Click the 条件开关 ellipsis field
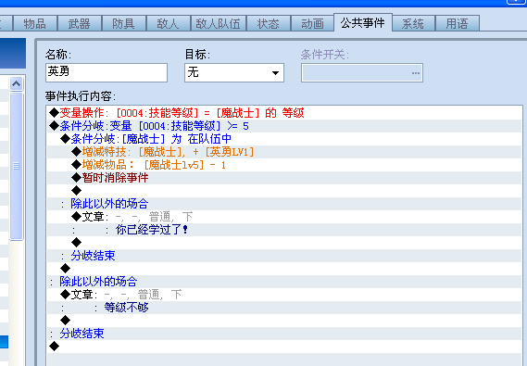The image size is (527, 366). [x=362, y=72]
